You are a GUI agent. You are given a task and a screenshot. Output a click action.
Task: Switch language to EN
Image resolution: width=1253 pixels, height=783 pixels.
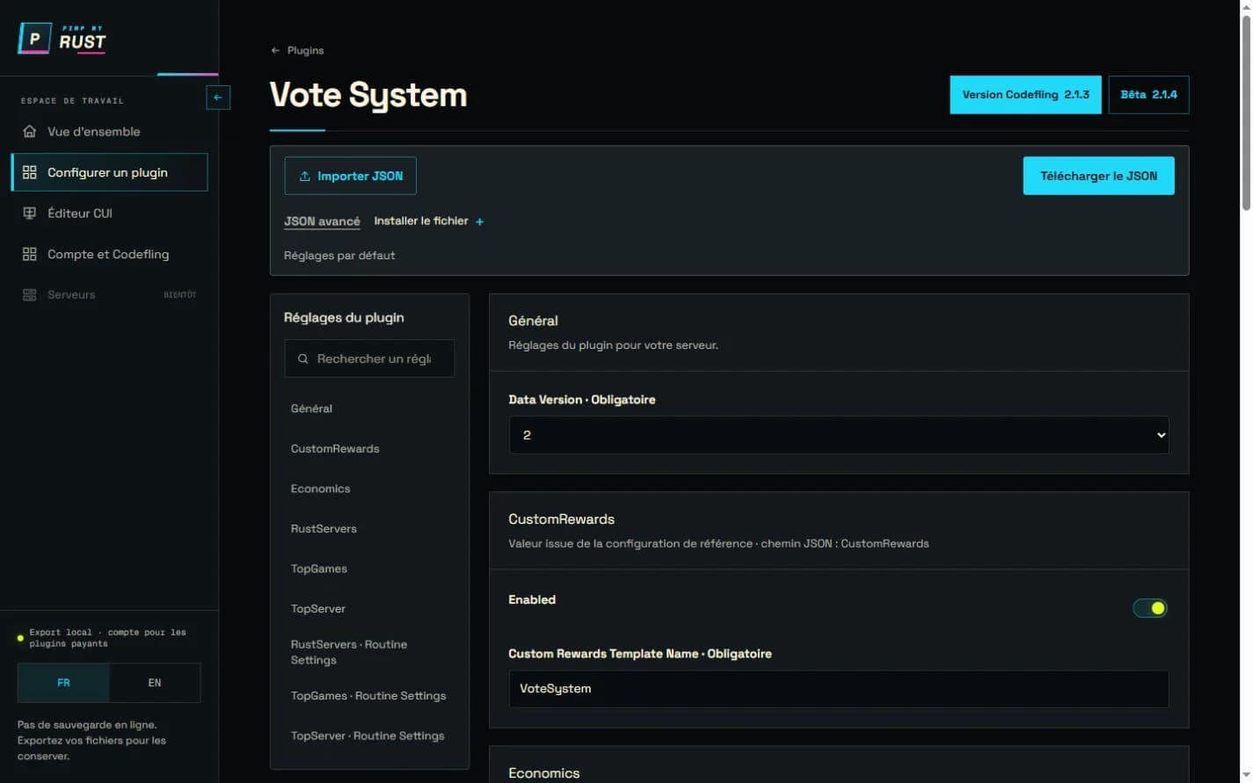tap(155, 683)
